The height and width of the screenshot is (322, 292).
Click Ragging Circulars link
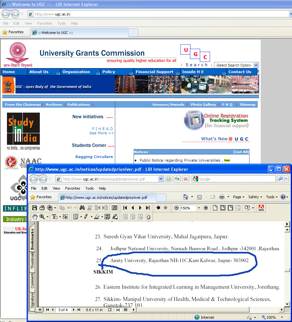click(94, 157)
